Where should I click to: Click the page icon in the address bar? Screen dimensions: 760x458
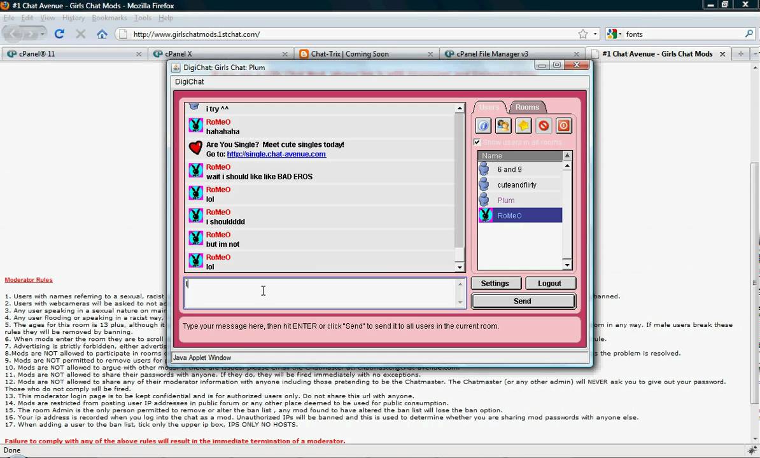123,34
